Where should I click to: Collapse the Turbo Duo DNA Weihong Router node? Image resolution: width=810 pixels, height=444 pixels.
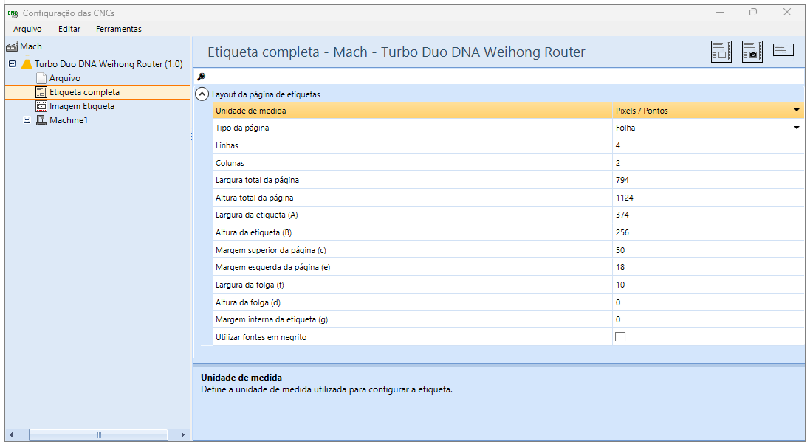point(13,64)
